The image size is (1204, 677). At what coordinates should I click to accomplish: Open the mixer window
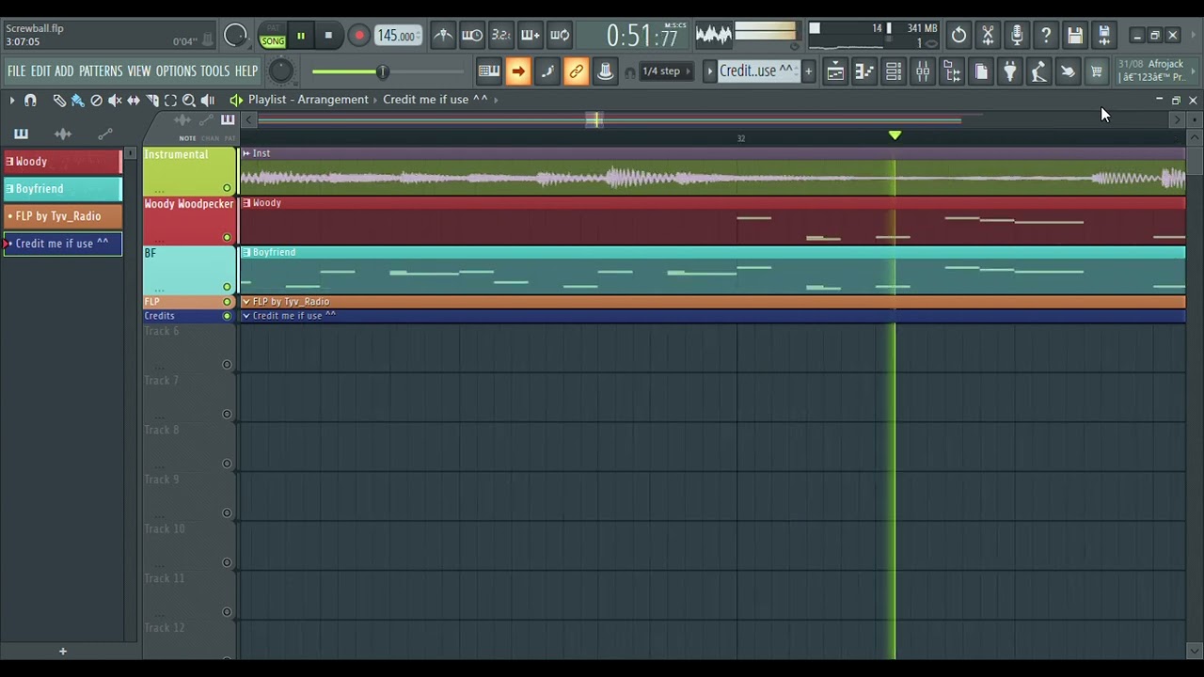pyautogui.click(x=923, y=71)
